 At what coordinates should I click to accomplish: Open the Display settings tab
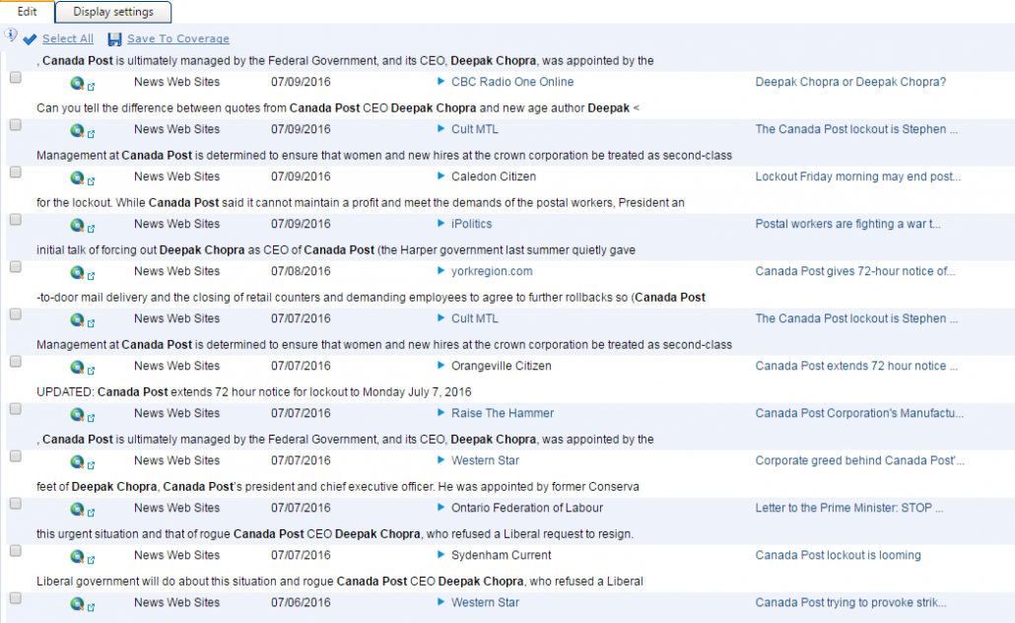pyautogui.click(x=113, y=12)
